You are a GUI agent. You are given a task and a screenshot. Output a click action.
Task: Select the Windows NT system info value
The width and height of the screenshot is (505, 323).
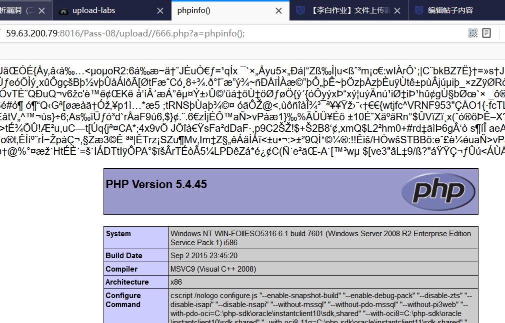tap(320, 238)
